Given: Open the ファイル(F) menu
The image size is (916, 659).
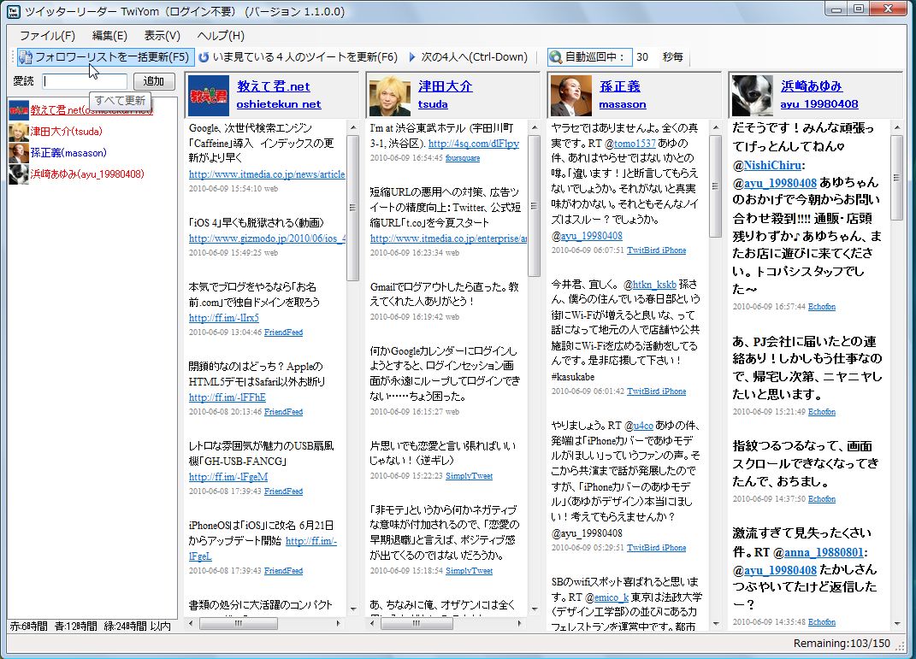Looking at the screenshot, I should click(x=48, y=36).
